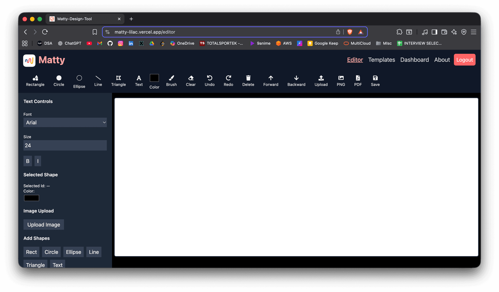This screenshot has width=499, height=292.
Task: Click the Upload Image button
Action: point(43,224)
